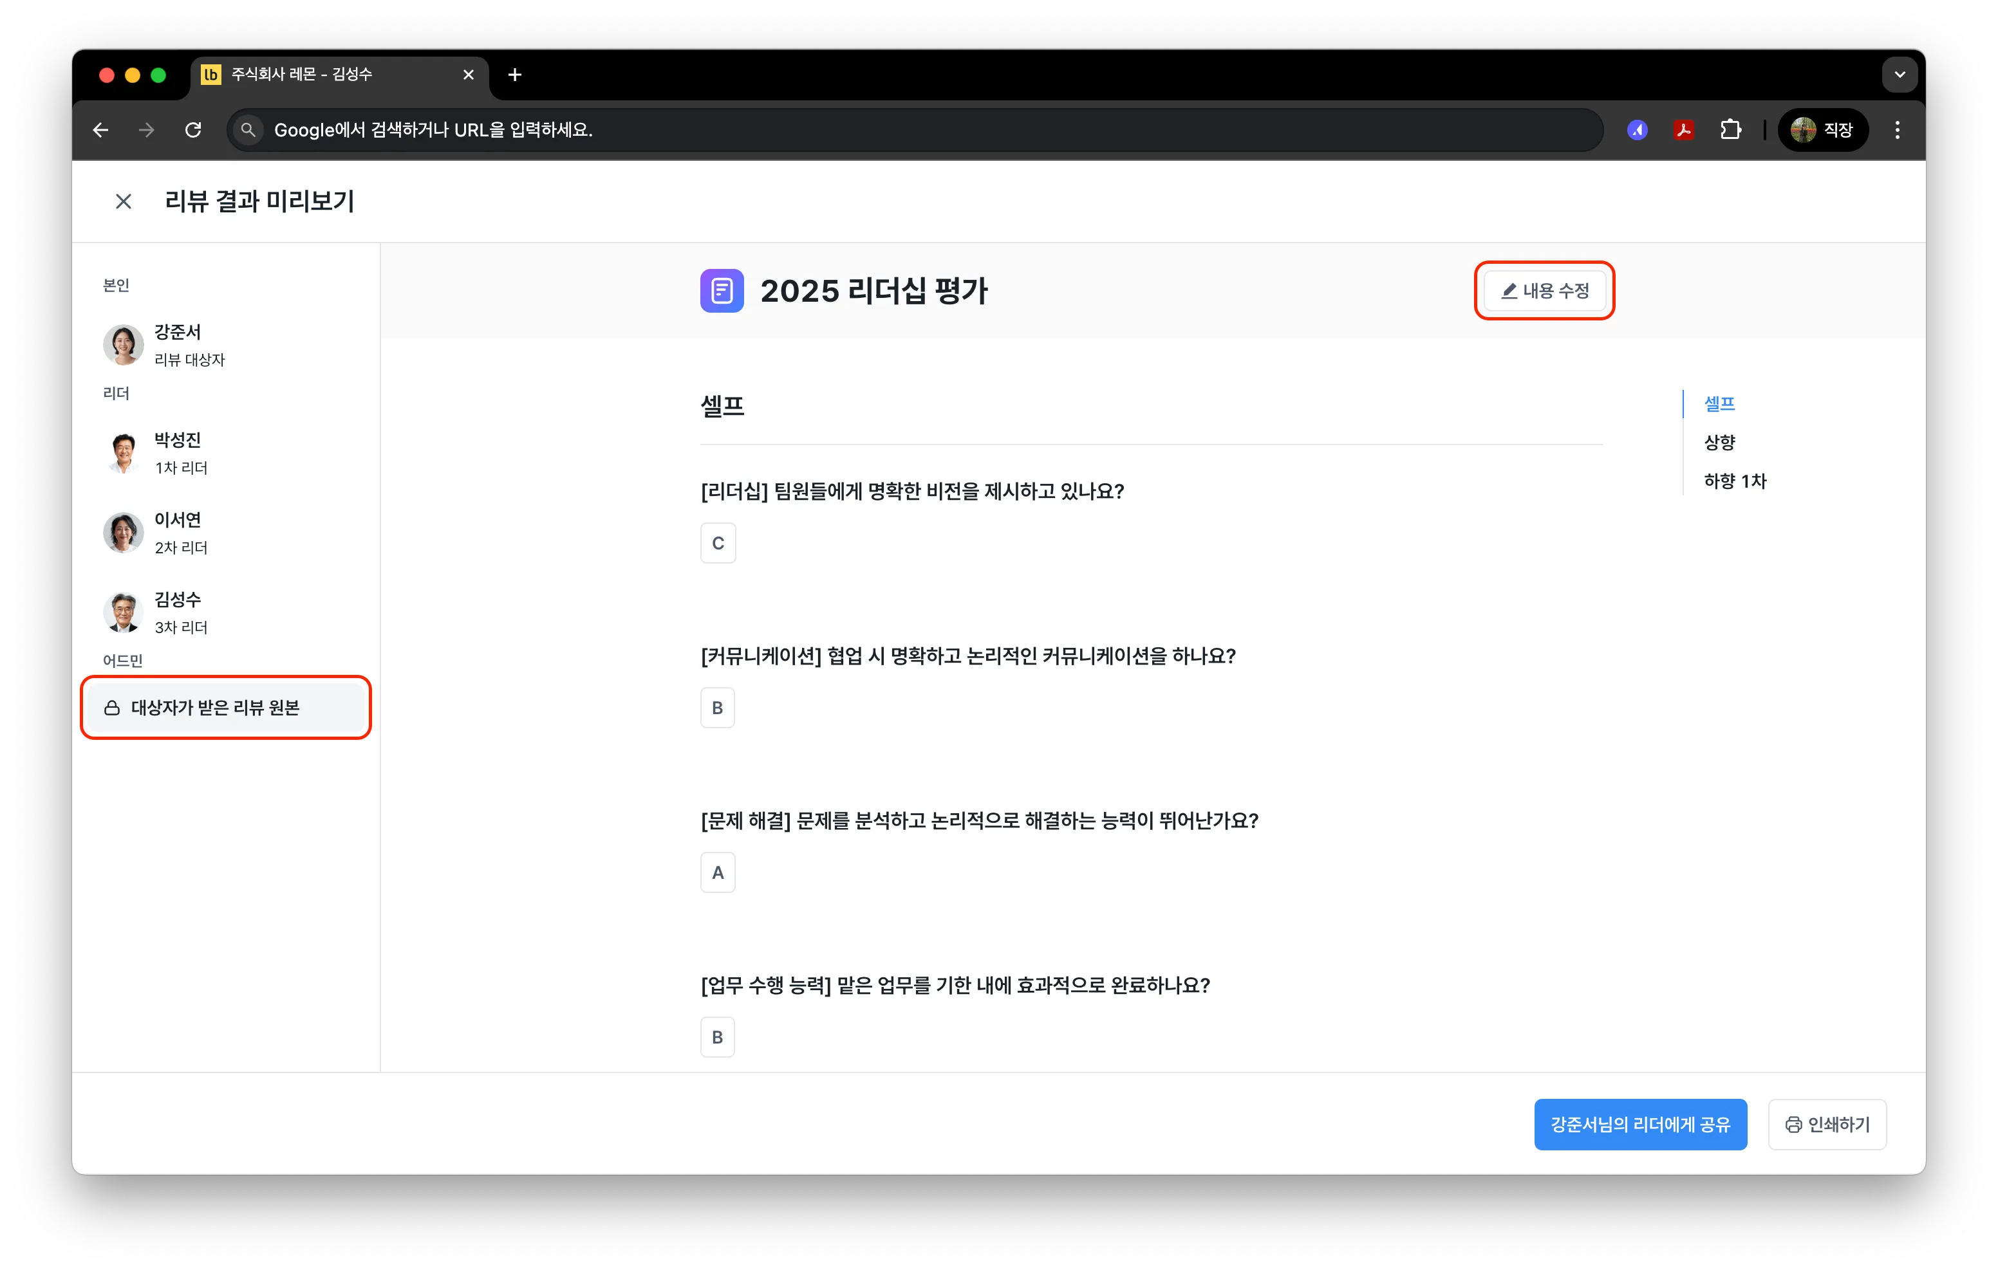Open the 직장 browser profile button
The height and width of the screenshot is (1270, 1998).
coord(1823,129)
